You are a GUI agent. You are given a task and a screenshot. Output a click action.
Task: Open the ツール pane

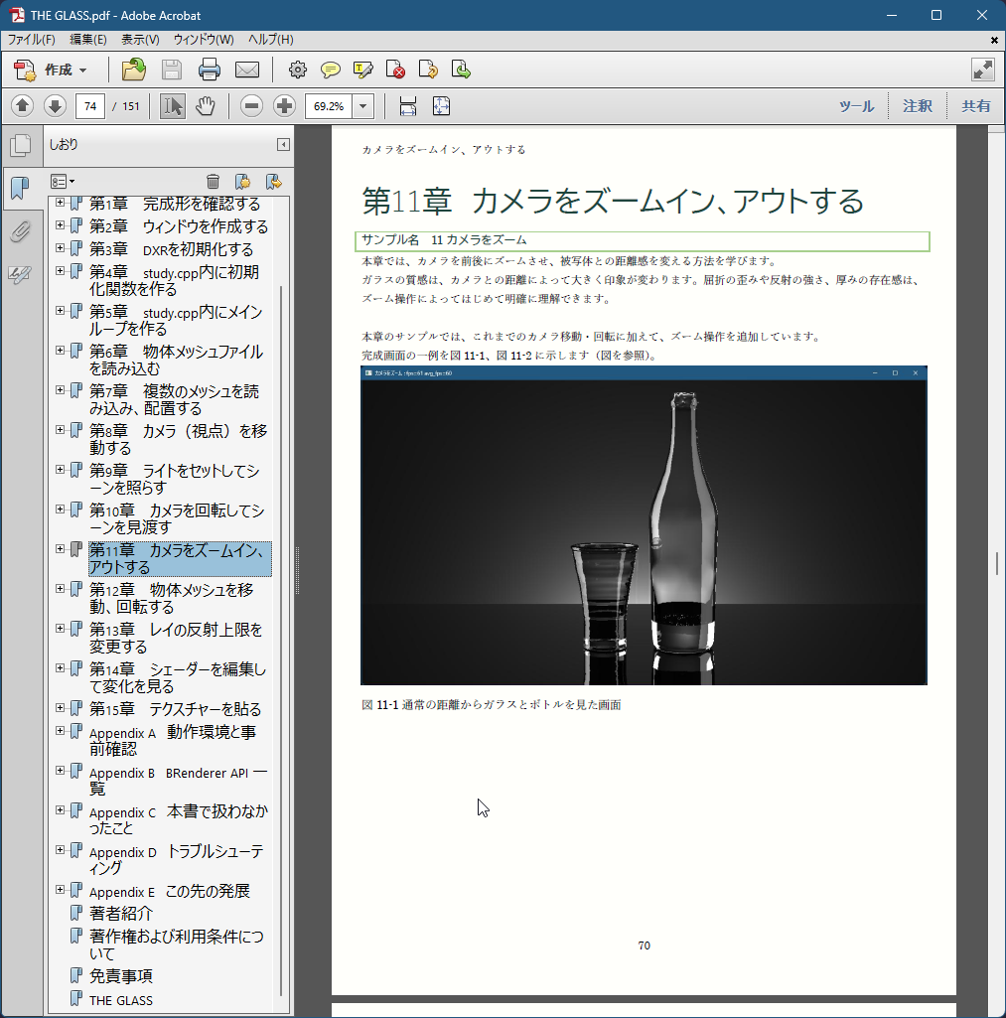(856, 106)
